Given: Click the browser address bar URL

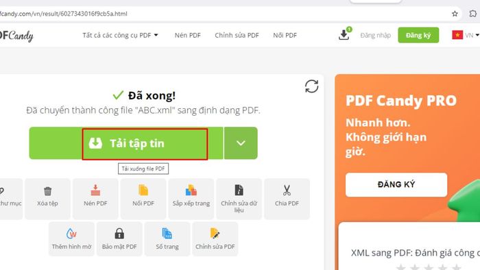Looking at the screenshot, I should tap(64, 14).
